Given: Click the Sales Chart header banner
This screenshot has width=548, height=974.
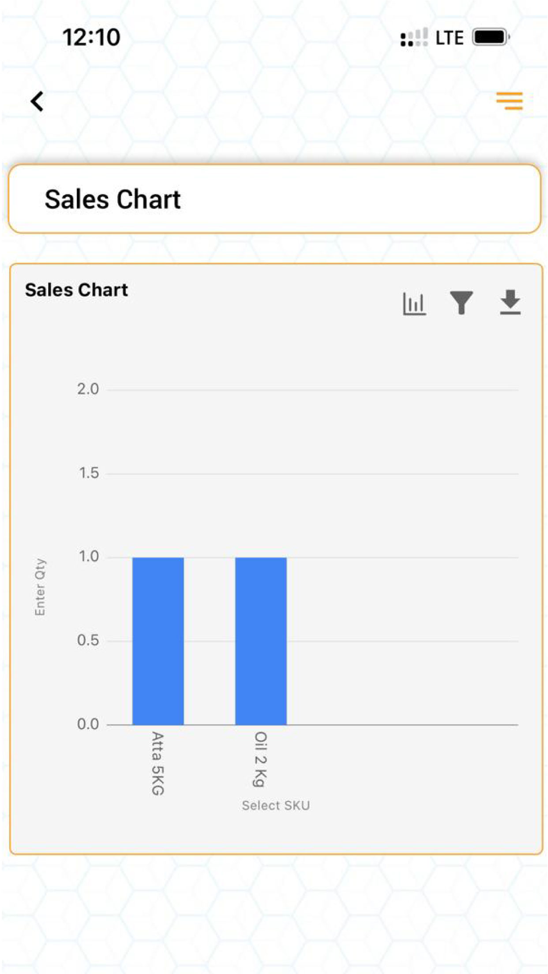Looking at the screenshot, I should tap(275, 199).
